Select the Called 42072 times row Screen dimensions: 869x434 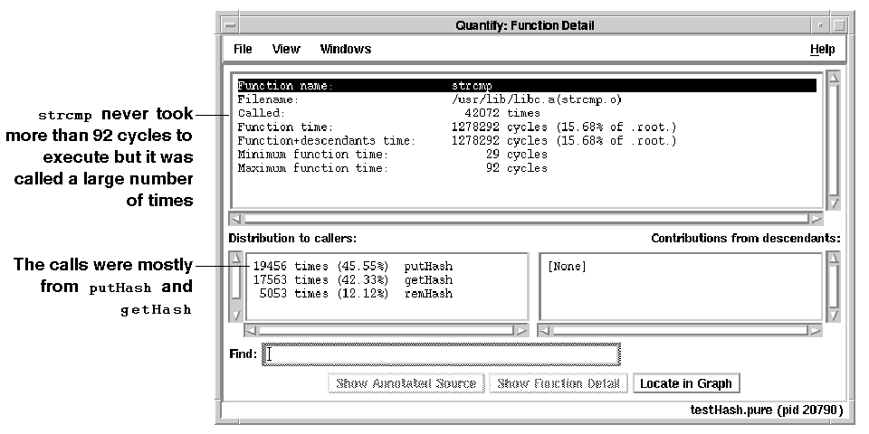[527, 113]
